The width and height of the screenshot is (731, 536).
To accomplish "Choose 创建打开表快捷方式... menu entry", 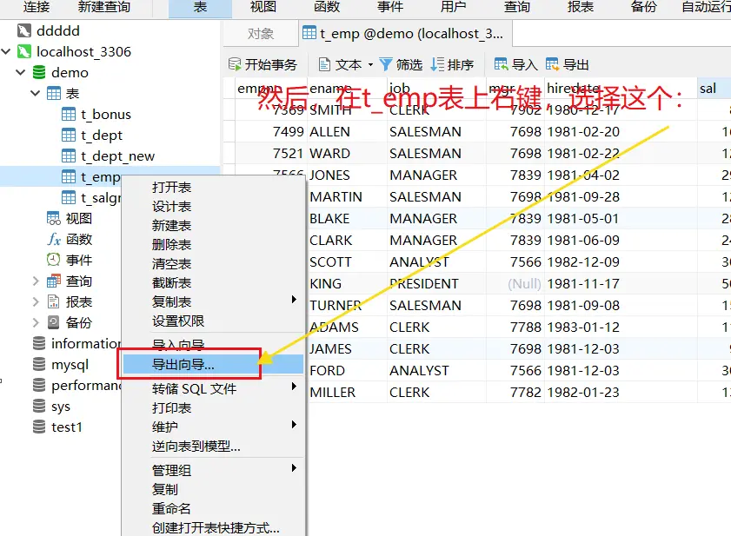I will pos(216,528).
